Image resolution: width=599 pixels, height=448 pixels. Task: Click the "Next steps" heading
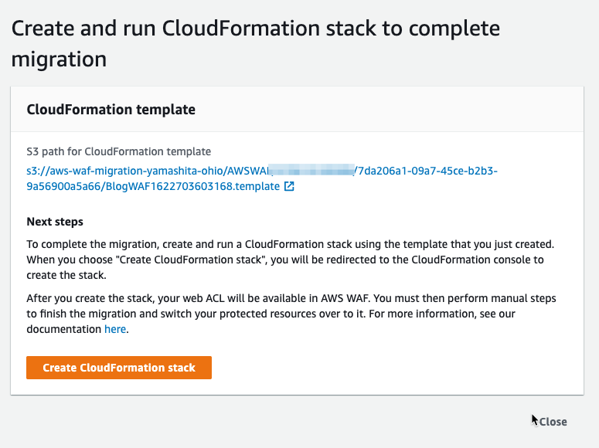pyautogui.click(x=55, y=222)
